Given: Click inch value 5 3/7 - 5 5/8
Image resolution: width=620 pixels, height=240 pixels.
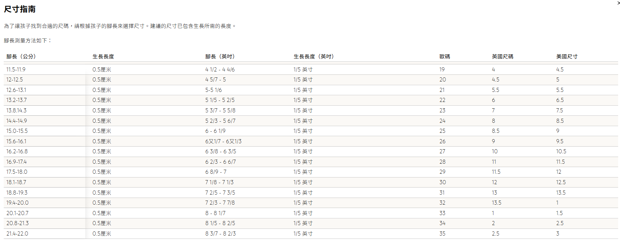Looking at the screenshot, I should tap(220, 111).
